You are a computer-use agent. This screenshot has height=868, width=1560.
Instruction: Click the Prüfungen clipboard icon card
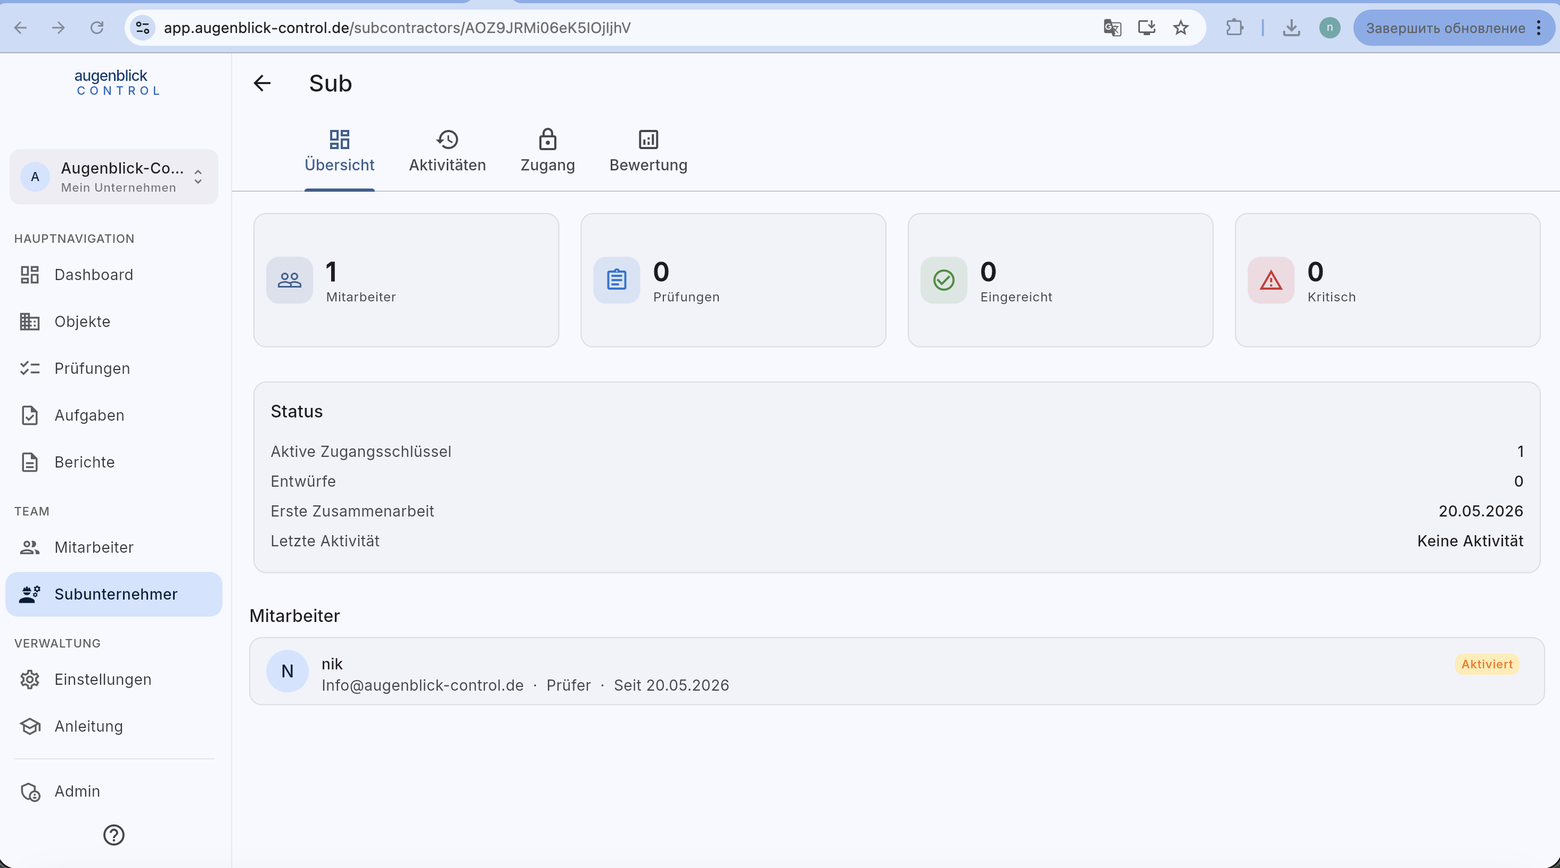tap(617, 280)
